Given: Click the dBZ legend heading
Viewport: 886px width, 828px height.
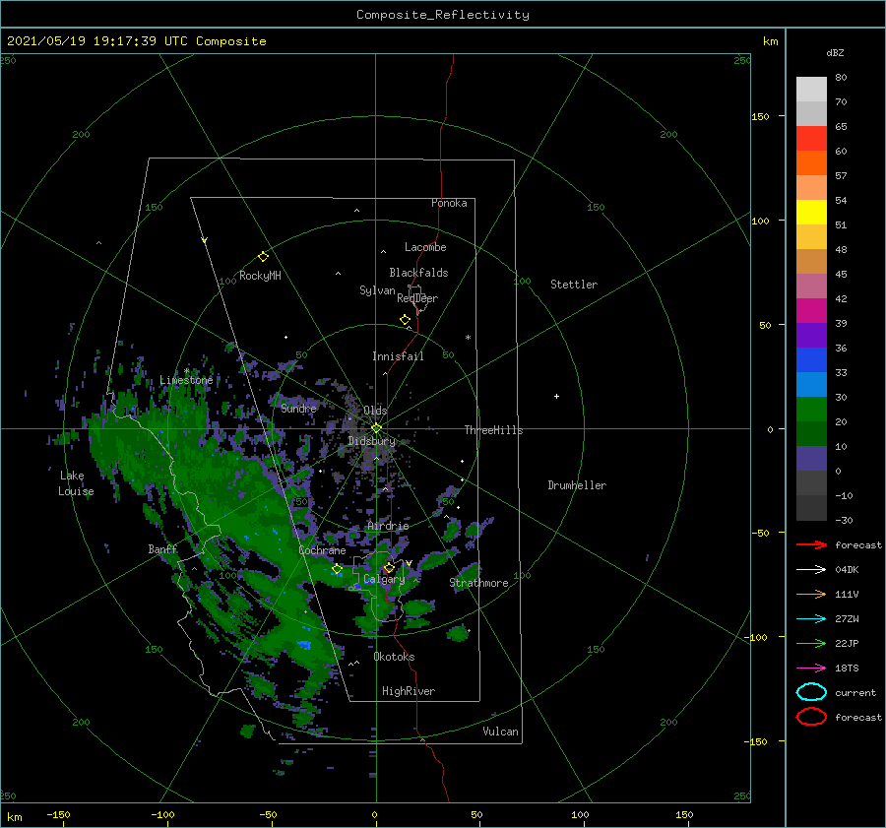Looking at the screenshot, I should tap(835, 52).
